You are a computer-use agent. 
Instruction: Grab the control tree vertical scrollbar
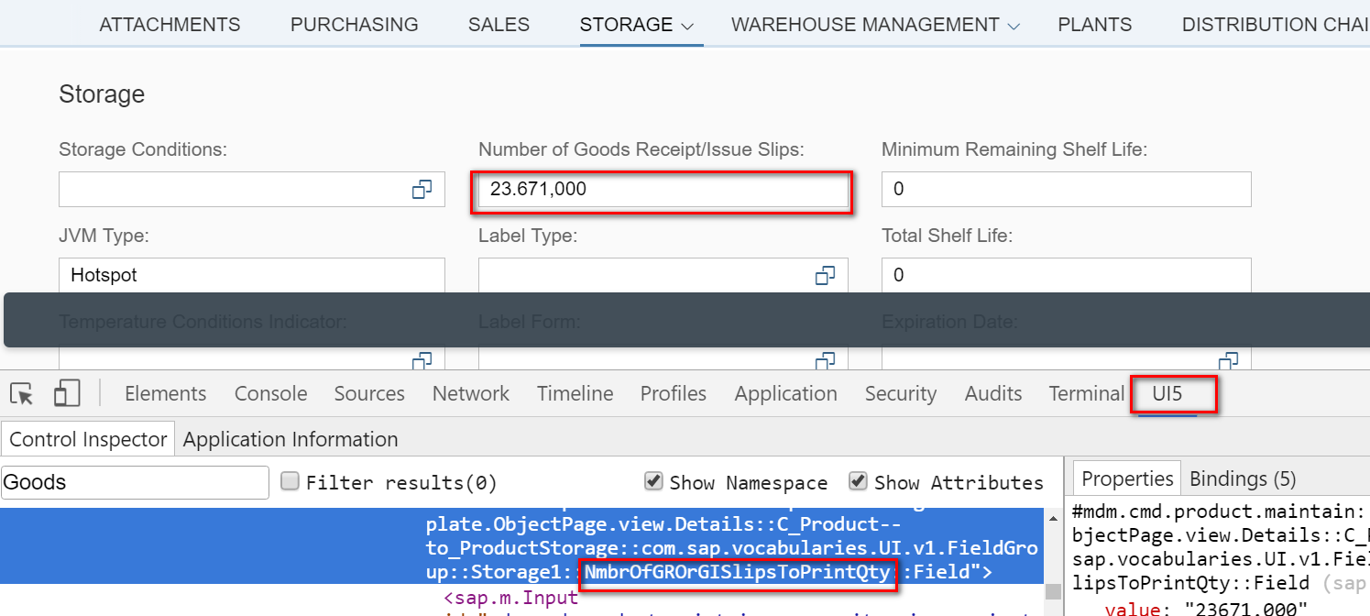(x=1053, y=590)
